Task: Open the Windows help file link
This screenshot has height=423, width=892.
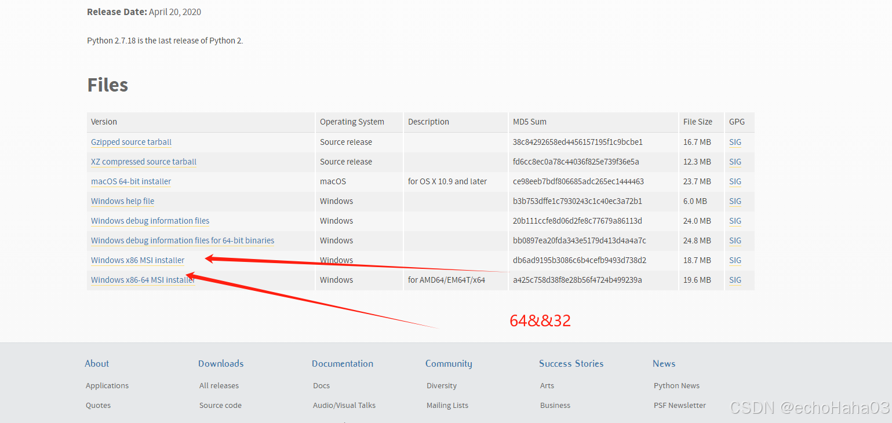Action: [x=122, y=201]
